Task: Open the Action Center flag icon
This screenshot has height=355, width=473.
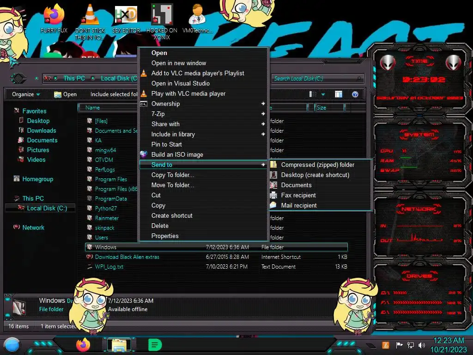Action: [x=399, y=345]
